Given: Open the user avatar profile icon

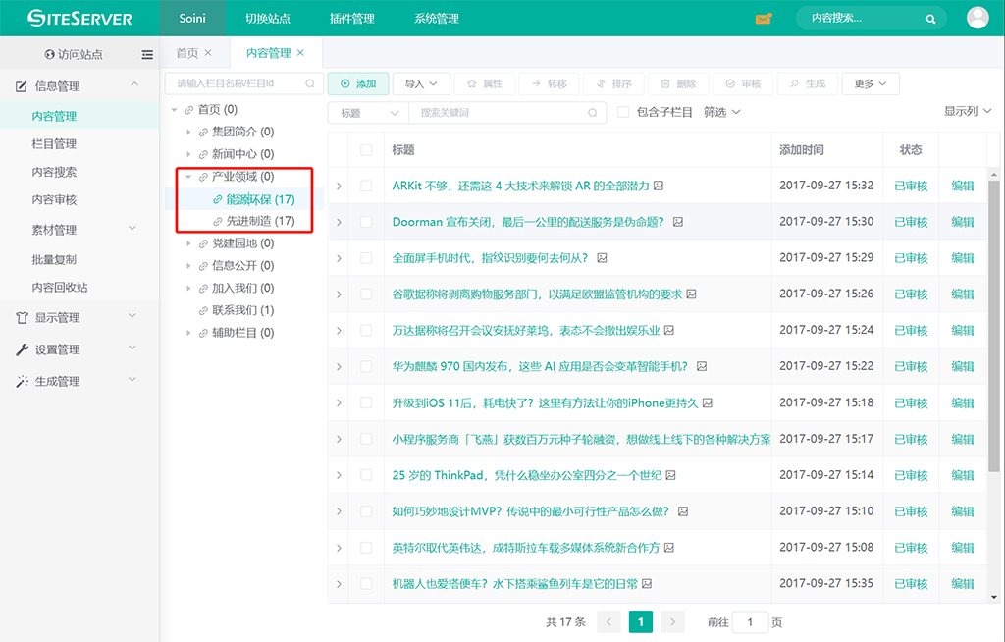Looking at the screenshot, I should 978,18.
